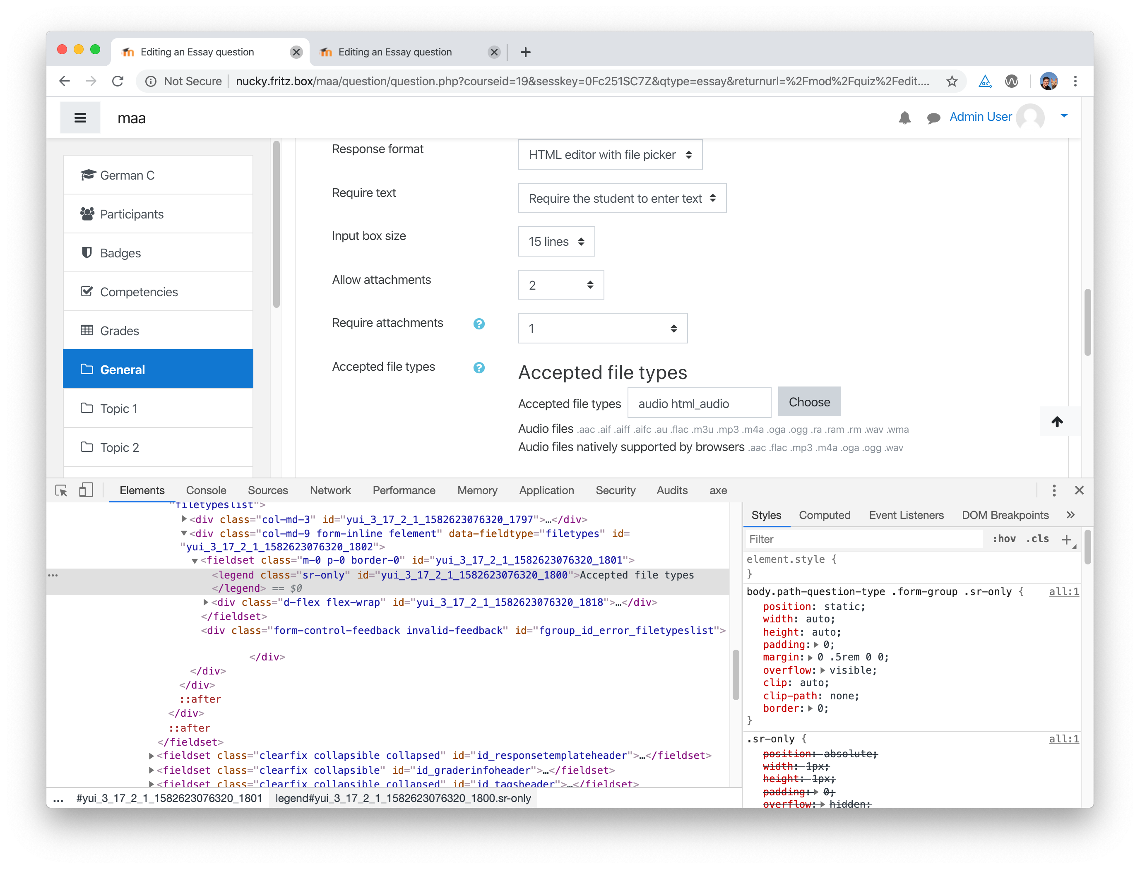Collapse the m-0 p-0 border-0 fieldset node

[x=195, y=561]
